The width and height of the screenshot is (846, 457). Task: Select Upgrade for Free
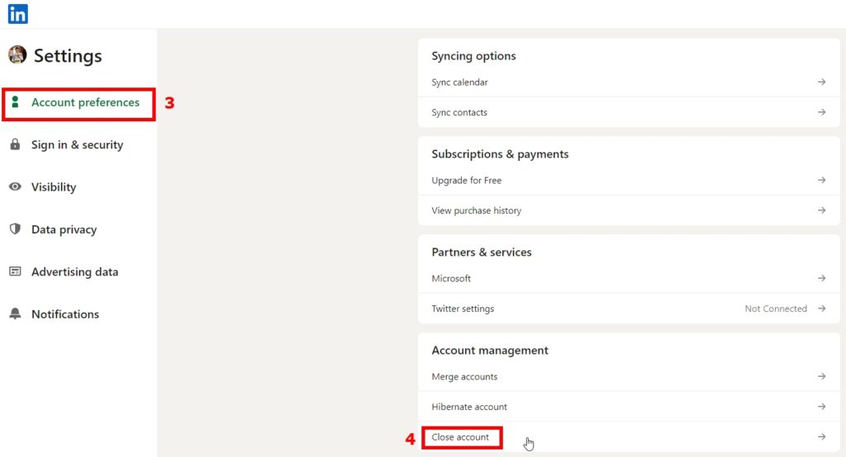[629, 180]
